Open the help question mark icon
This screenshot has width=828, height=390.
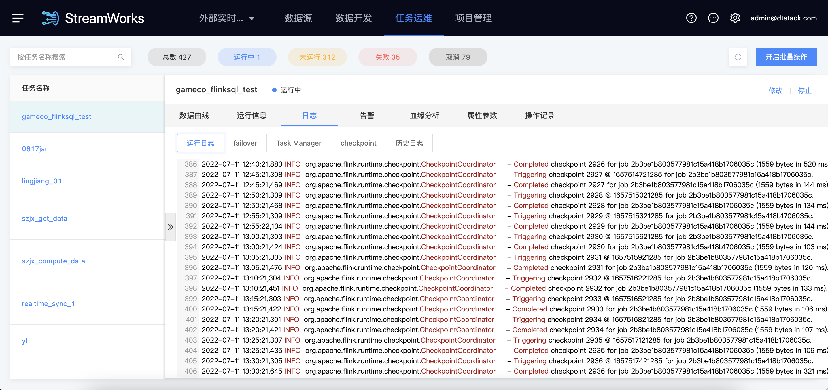tap(691, 18)
